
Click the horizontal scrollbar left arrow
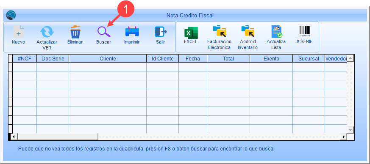(x=14, y=137)
